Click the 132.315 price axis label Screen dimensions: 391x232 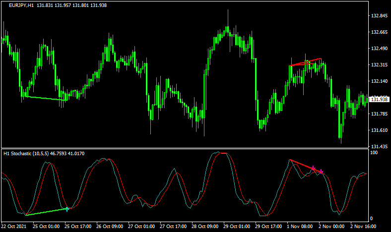pos(379,65)
